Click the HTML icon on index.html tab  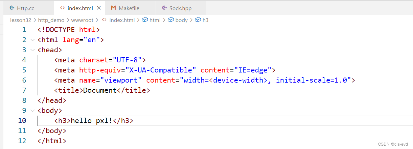(x=62, y=8)
